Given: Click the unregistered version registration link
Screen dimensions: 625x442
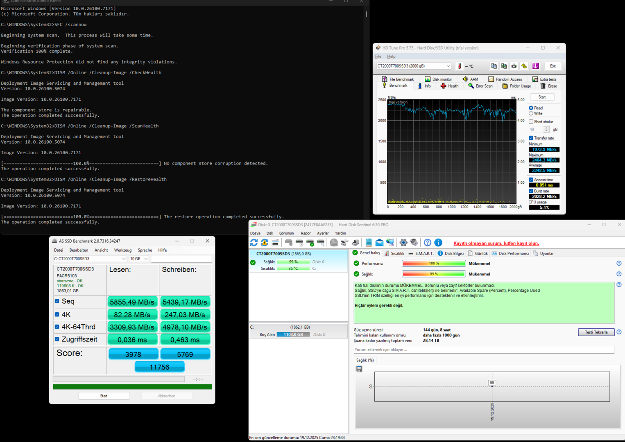Looking at the screenshot, I should (496, 243).
